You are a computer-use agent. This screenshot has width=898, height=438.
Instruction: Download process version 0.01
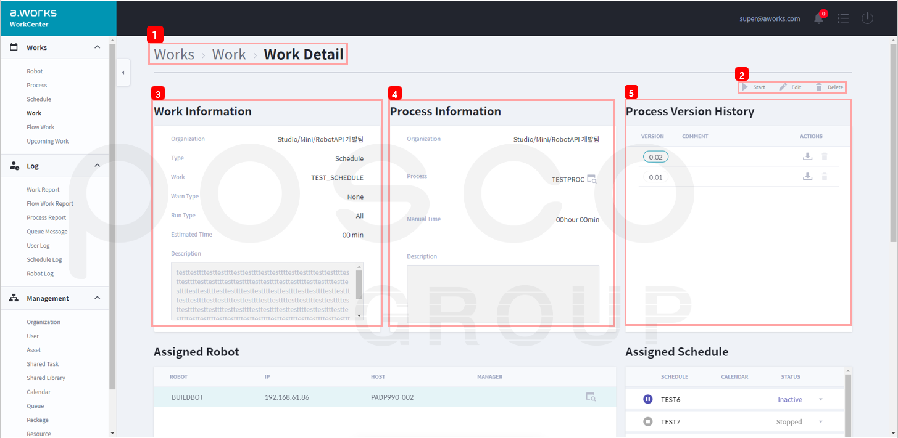[x=807, y=177]
